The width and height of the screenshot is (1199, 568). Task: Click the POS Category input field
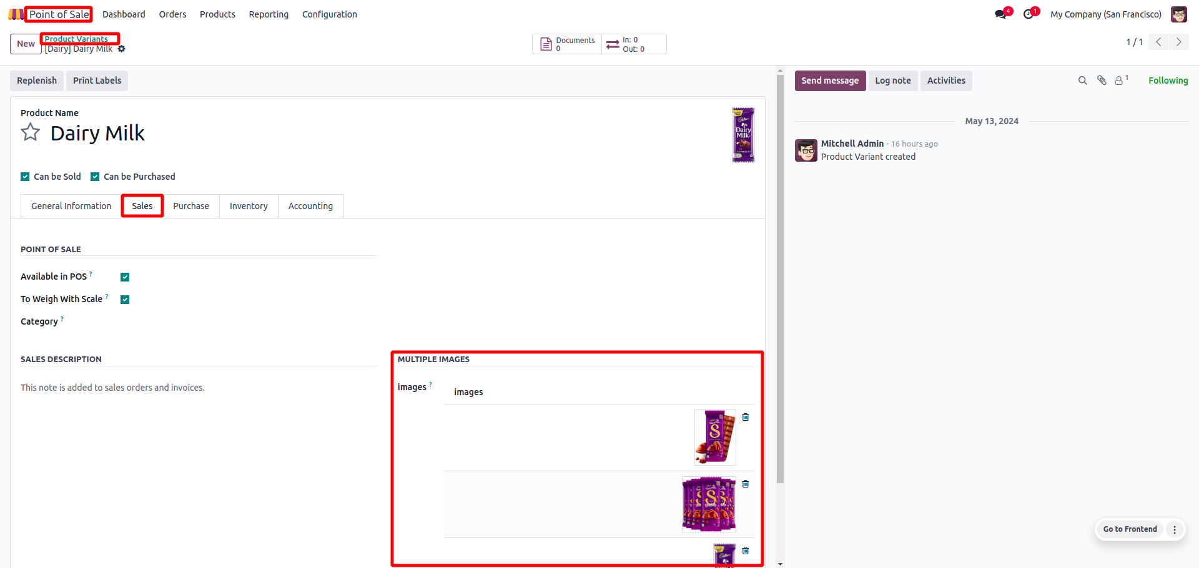249,322
